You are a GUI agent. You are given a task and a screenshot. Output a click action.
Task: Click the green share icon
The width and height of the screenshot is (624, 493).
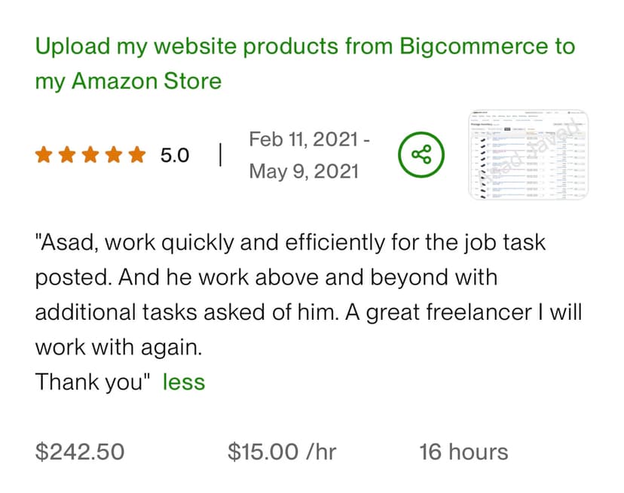(421, 155)
